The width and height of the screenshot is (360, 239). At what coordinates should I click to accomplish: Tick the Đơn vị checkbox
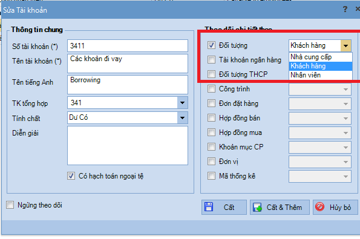point(211,161)
